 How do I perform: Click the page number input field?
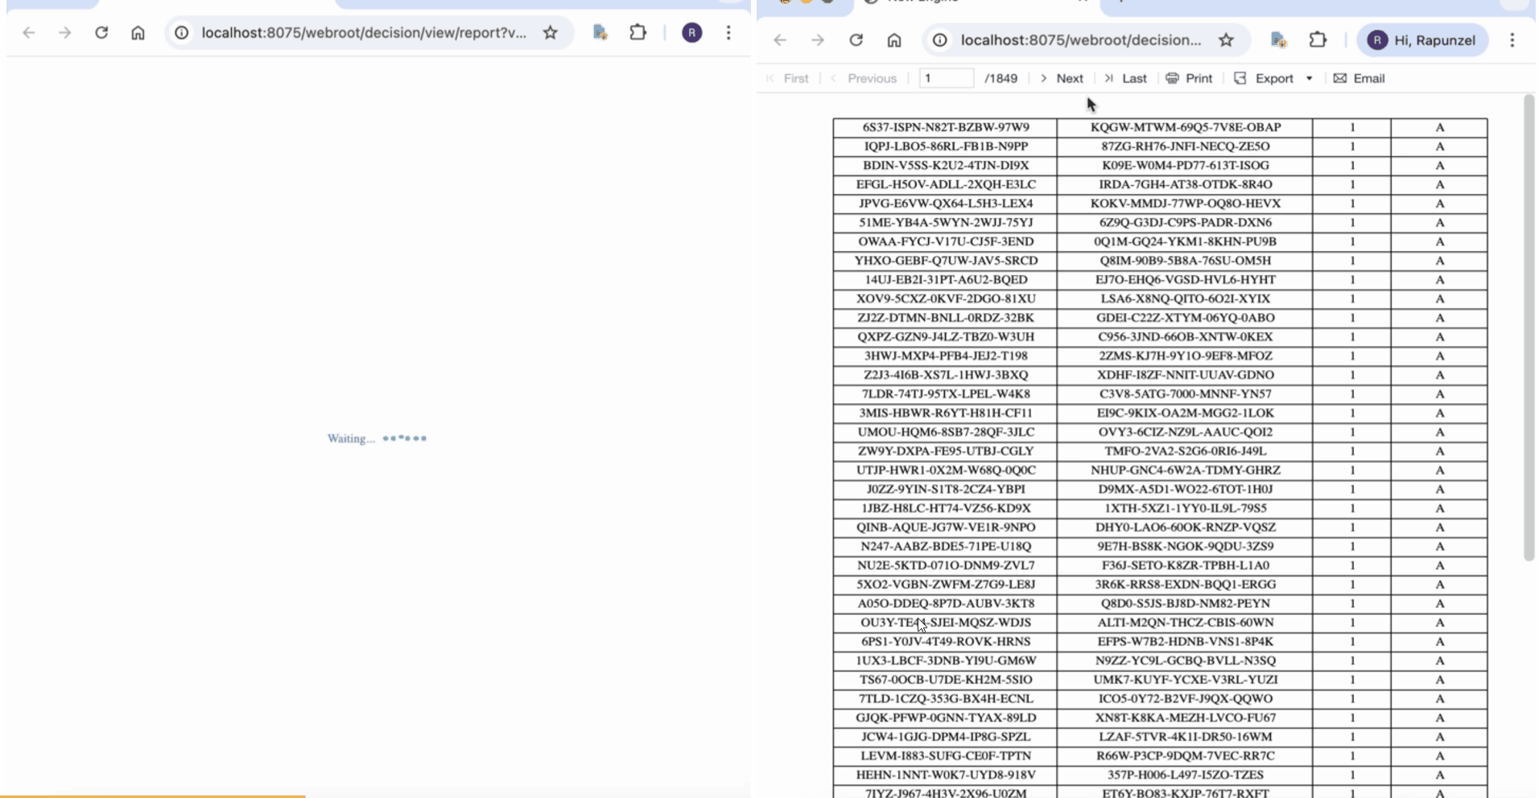(947, 78)
